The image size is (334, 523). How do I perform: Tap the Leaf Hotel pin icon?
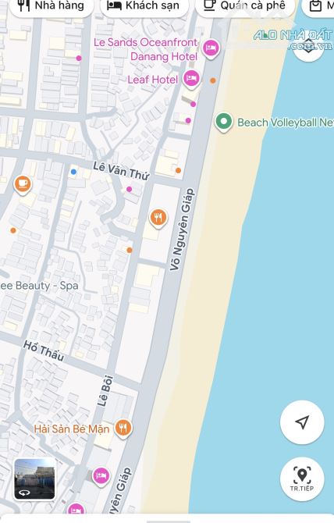click(191, 79)
